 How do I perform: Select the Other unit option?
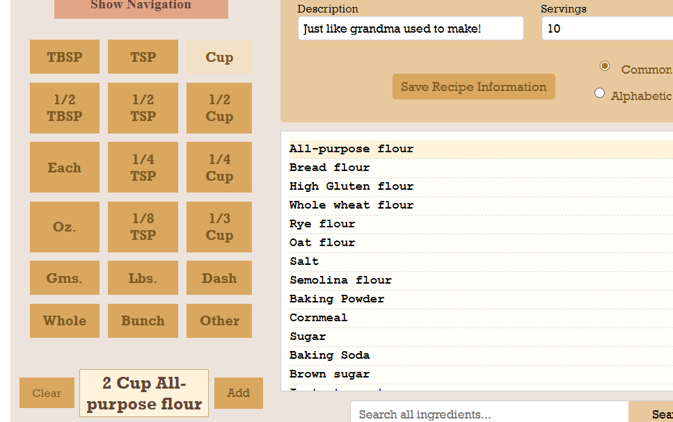[x=219, y=320]
